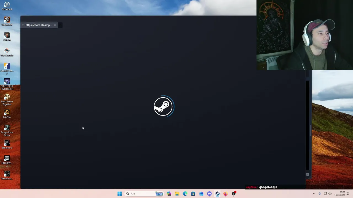The height and width of the screenshot is (198, 353).
Task: Open the Megabonk desktop shortcut
Action: point(7,21)
